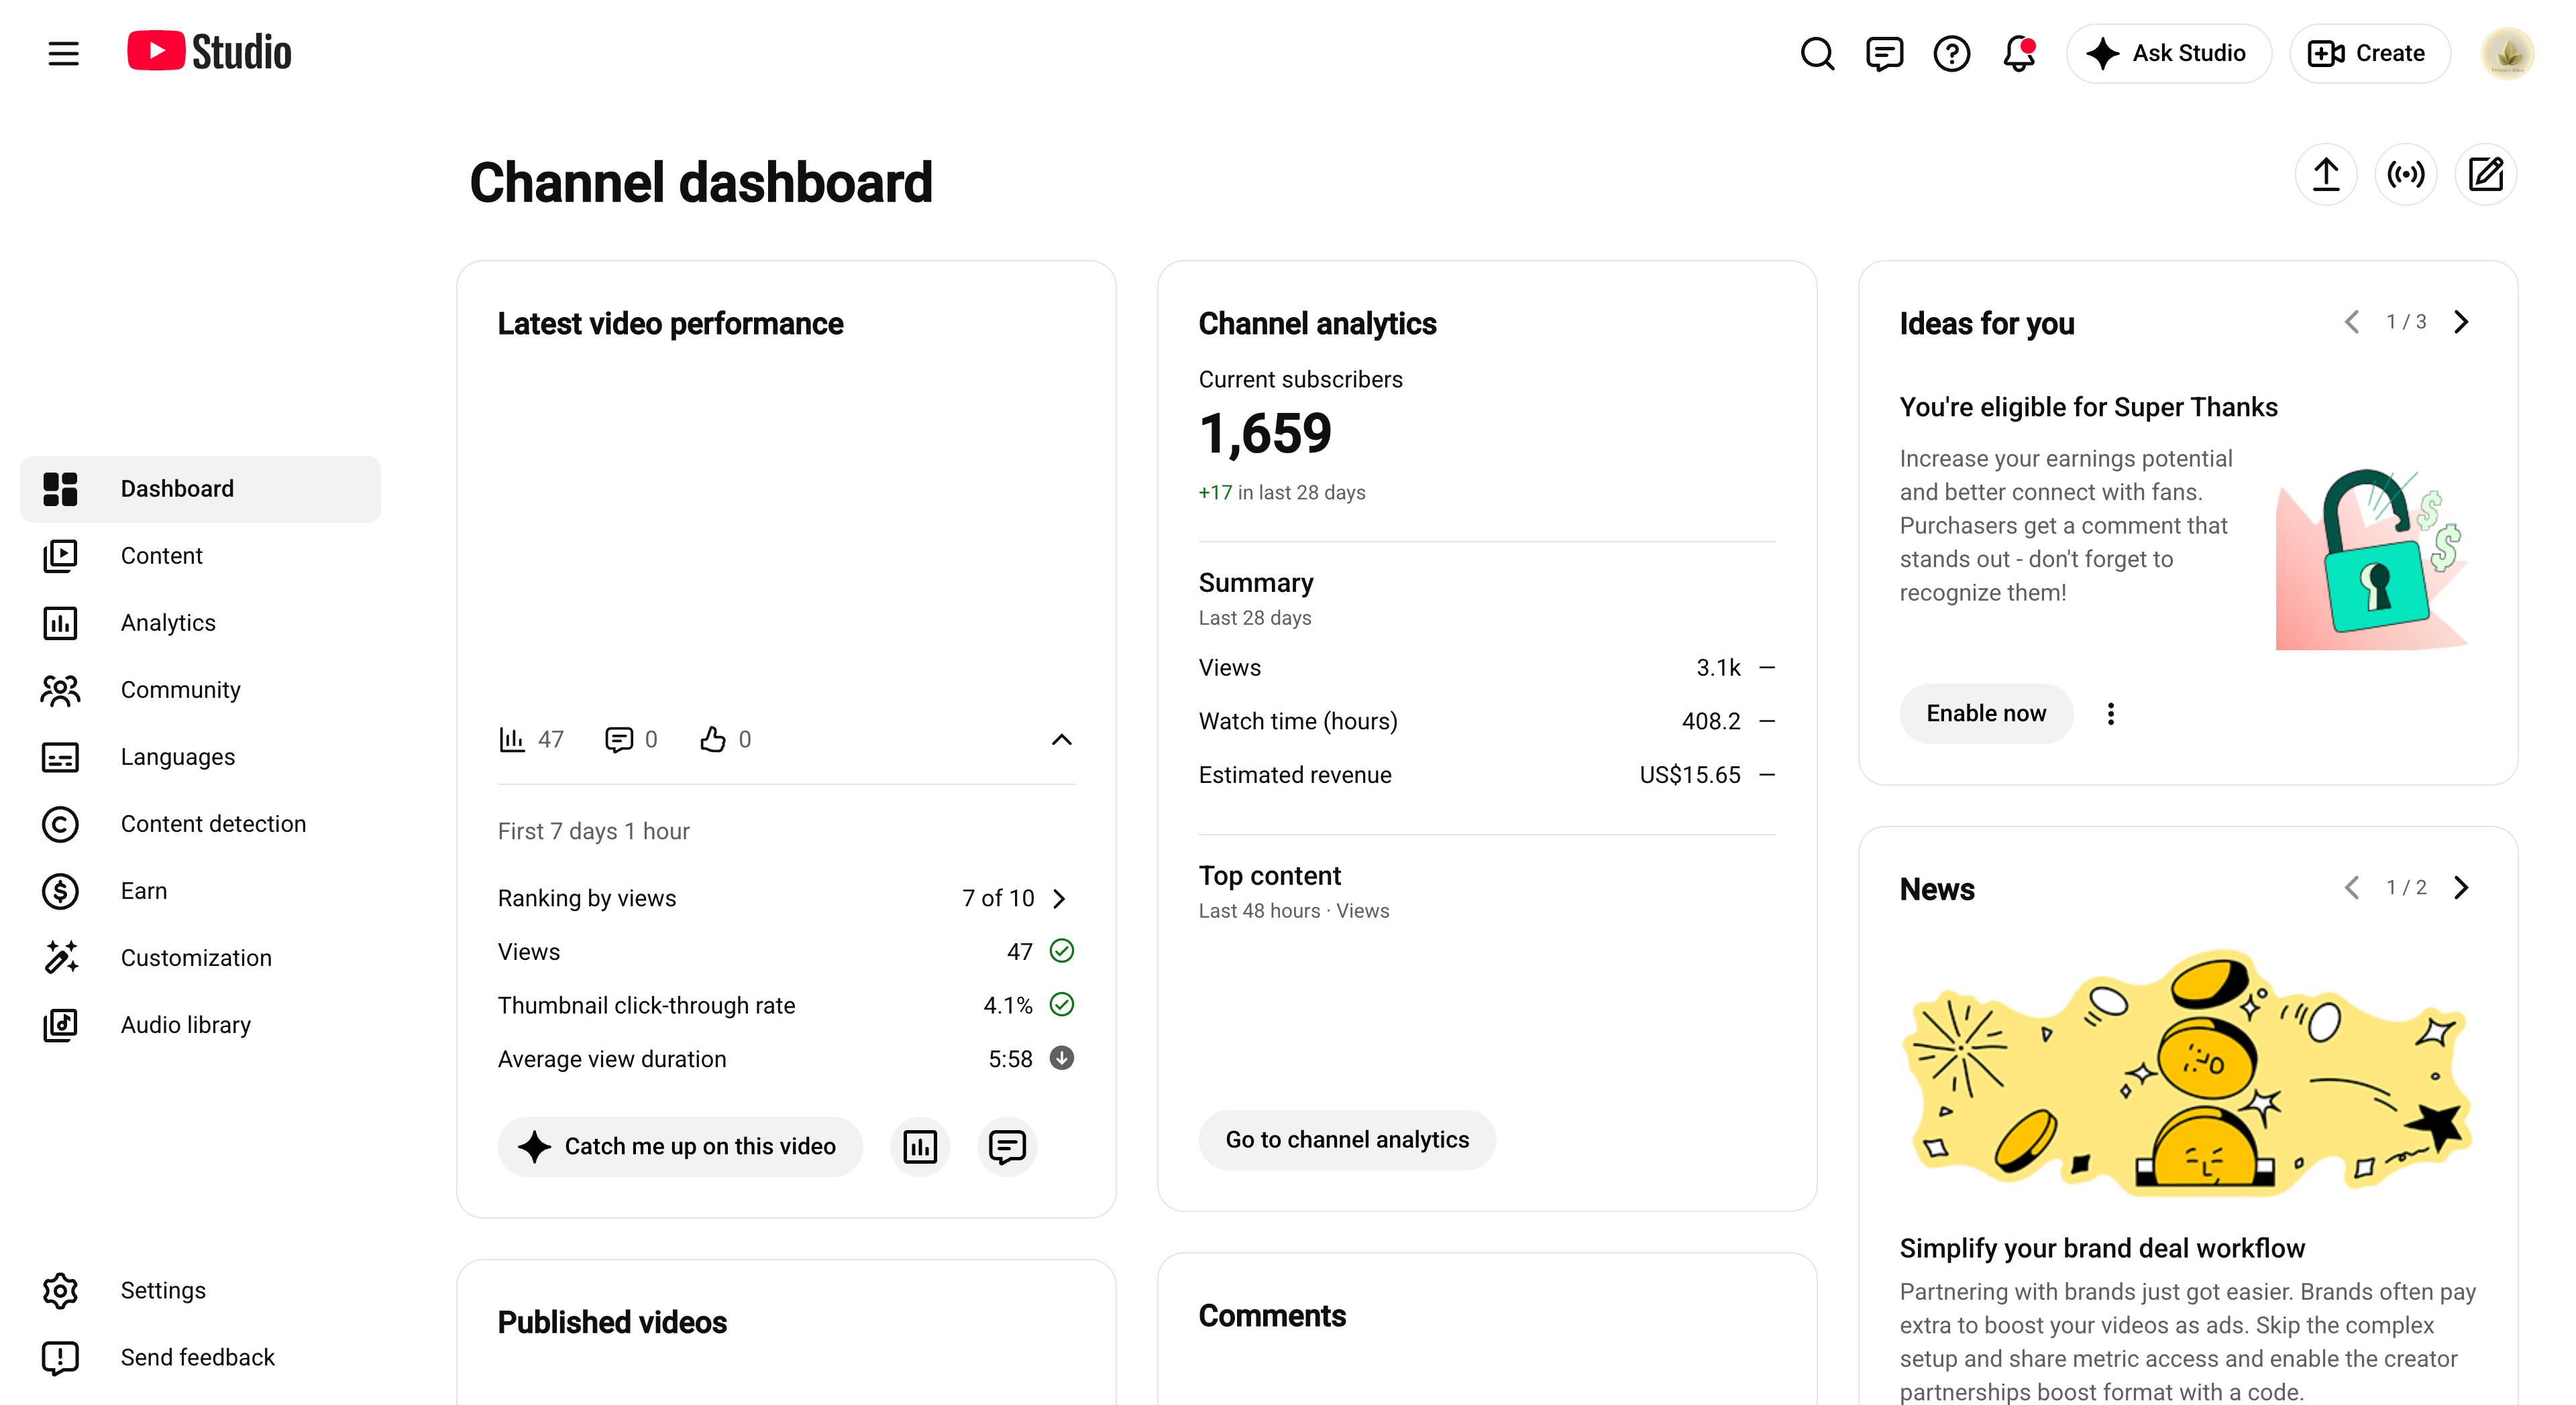This screenshot has width=2576, height=1405.
Task: Collapse latest video stats with up chevron
Action: click(1061, 739)
